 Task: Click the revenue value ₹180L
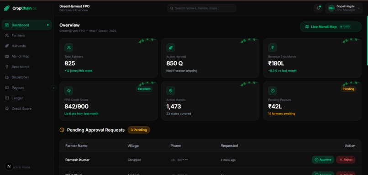point(276,63)
